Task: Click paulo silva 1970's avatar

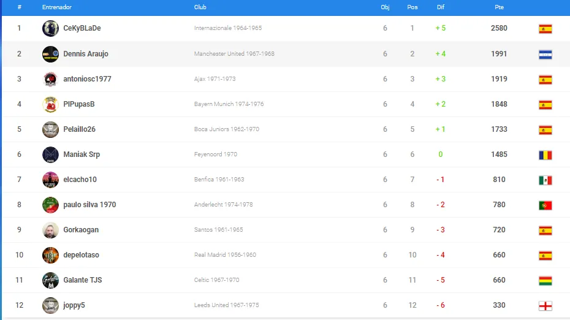Action: coord(50,205)
